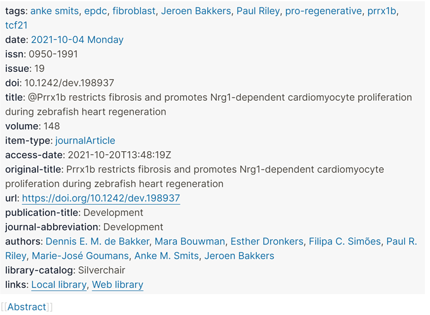Open the 'Jeroen Bakkers' tag

pos(196,11)
